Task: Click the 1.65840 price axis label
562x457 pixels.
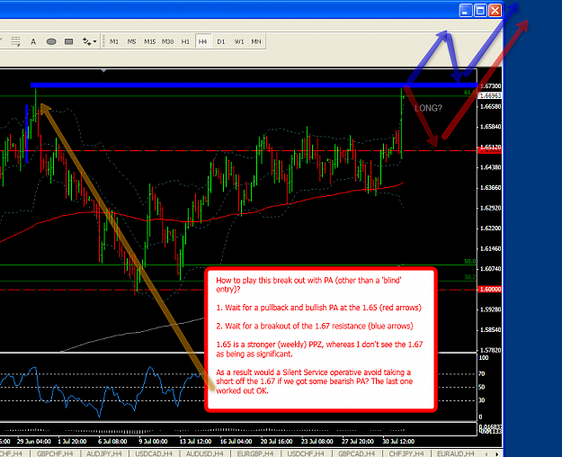Action: click(x=490, y=127)
